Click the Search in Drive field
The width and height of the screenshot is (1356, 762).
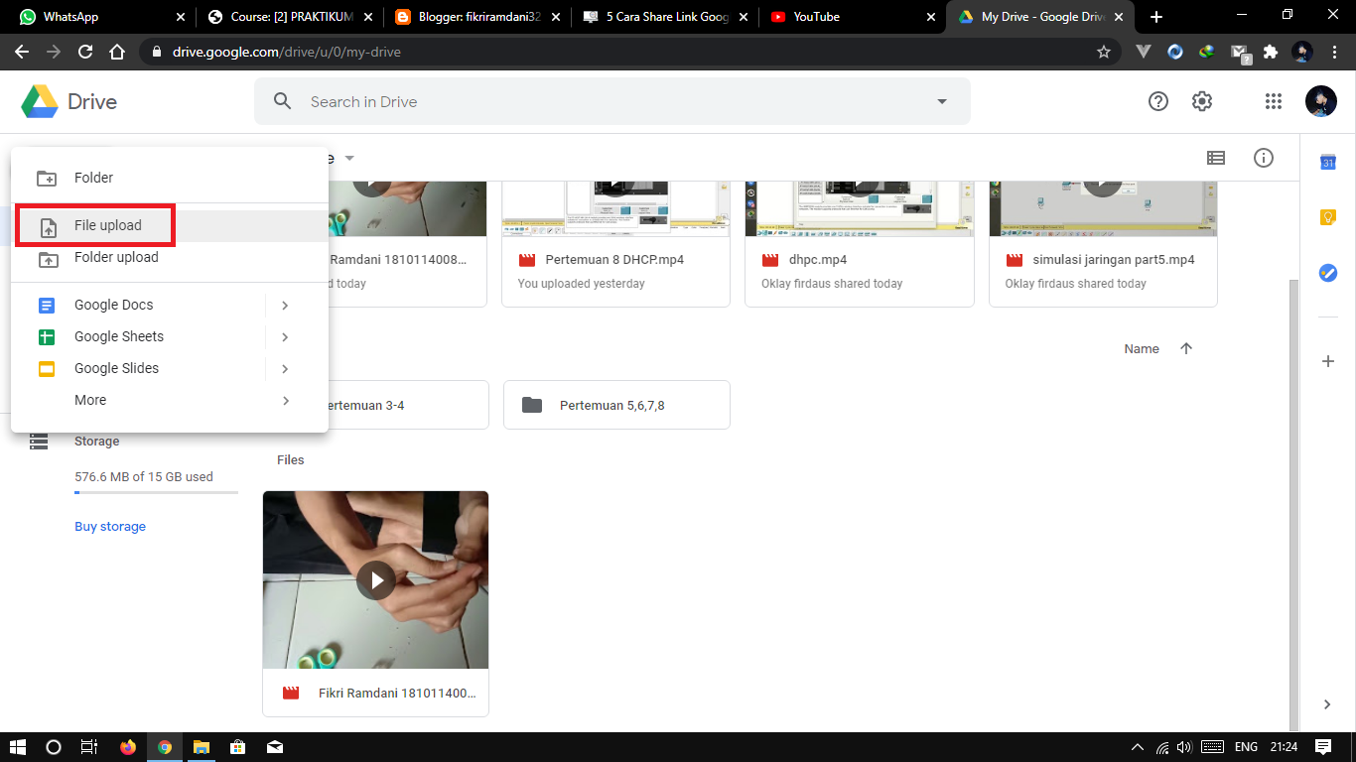(611, 101)
